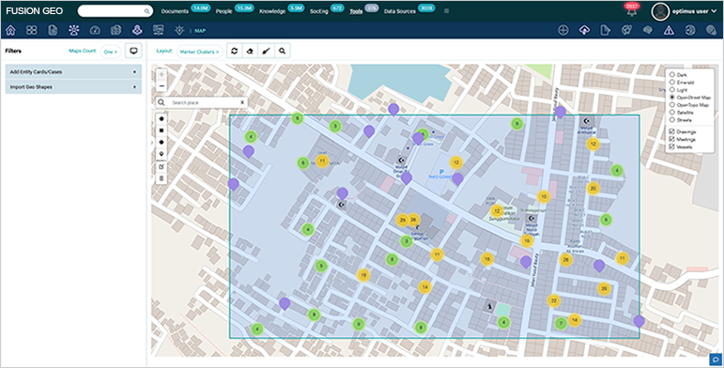Open the Documents menu
The height and width of the screenshot is (368, 724).
(175, 11)
